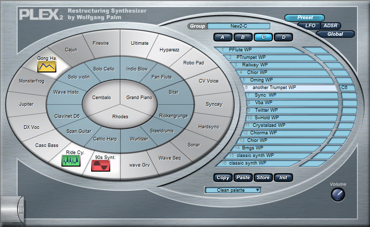Select the Grand Piano segment in center
Viewport: 370px width, 227px height.
139,98
